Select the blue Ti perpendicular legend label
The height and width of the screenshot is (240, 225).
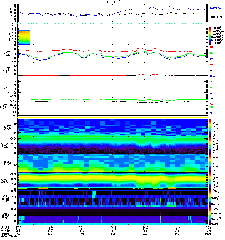[x=212, y=113]
